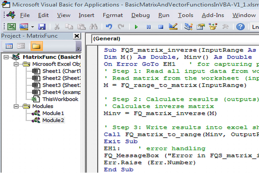Run the macro with the play icon
This screenshot has height=173, width=259.
[x=137, y=27]
